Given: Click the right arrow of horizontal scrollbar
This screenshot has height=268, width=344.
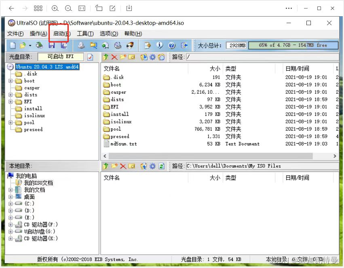Looking at the screenshot, I should point(335,156).
